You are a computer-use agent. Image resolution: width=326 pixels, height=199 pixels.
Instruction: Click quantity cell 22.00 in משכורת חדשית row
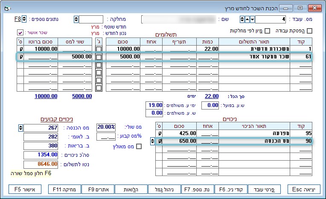(207, 49)
